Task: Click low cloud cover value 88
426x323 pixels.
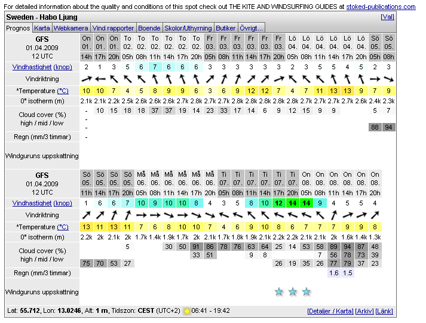Action: tap(375, 127)
